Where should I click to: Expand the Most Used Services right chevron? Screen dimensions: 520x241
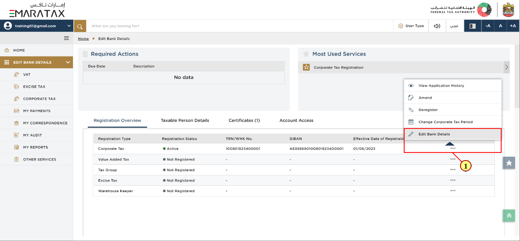tap(507, 67)
